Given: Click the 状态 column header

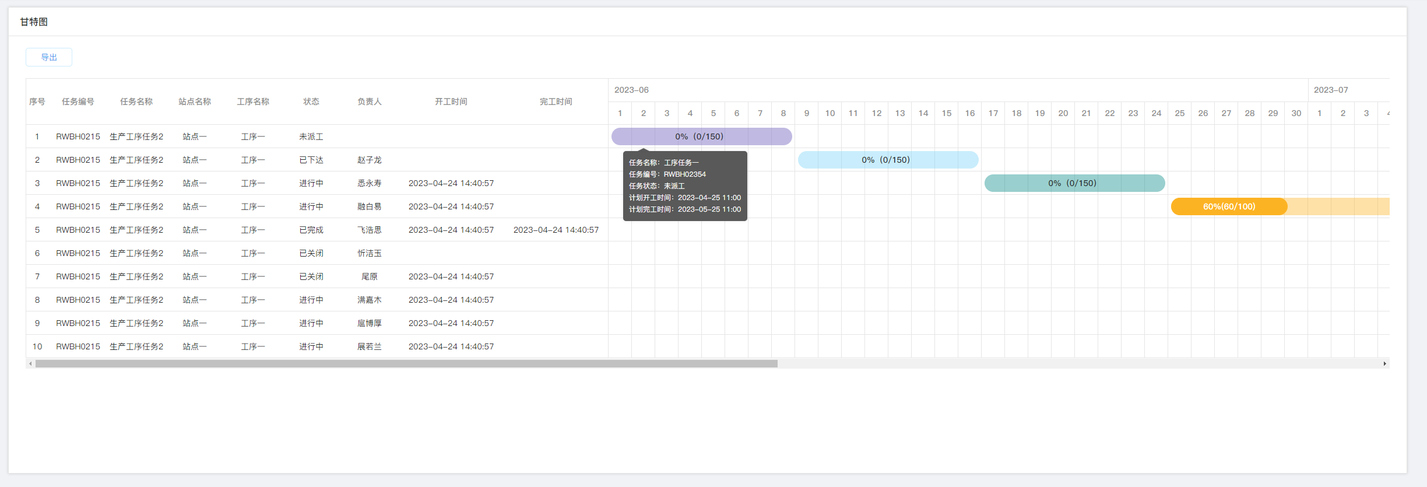Looking at the screenshot, I should (x=311, y=101).
